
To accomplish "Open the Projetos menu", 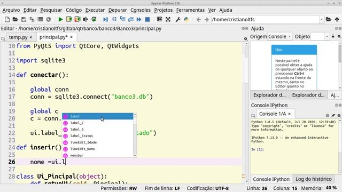I will [x=164, y=10].
